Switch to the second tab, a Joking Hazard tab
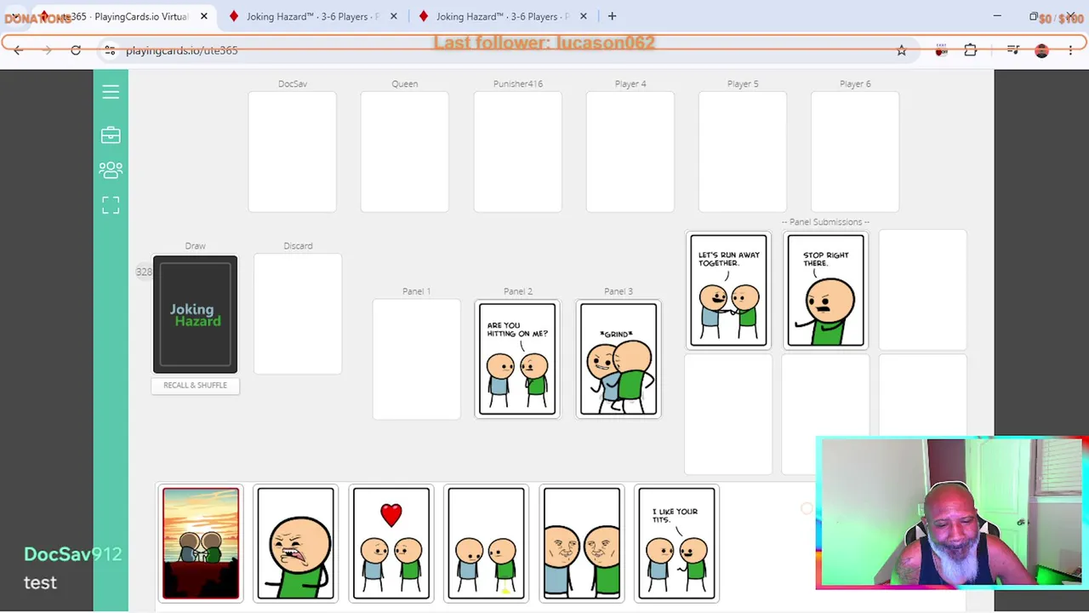The image size is (1089, 613). [311, 16]
